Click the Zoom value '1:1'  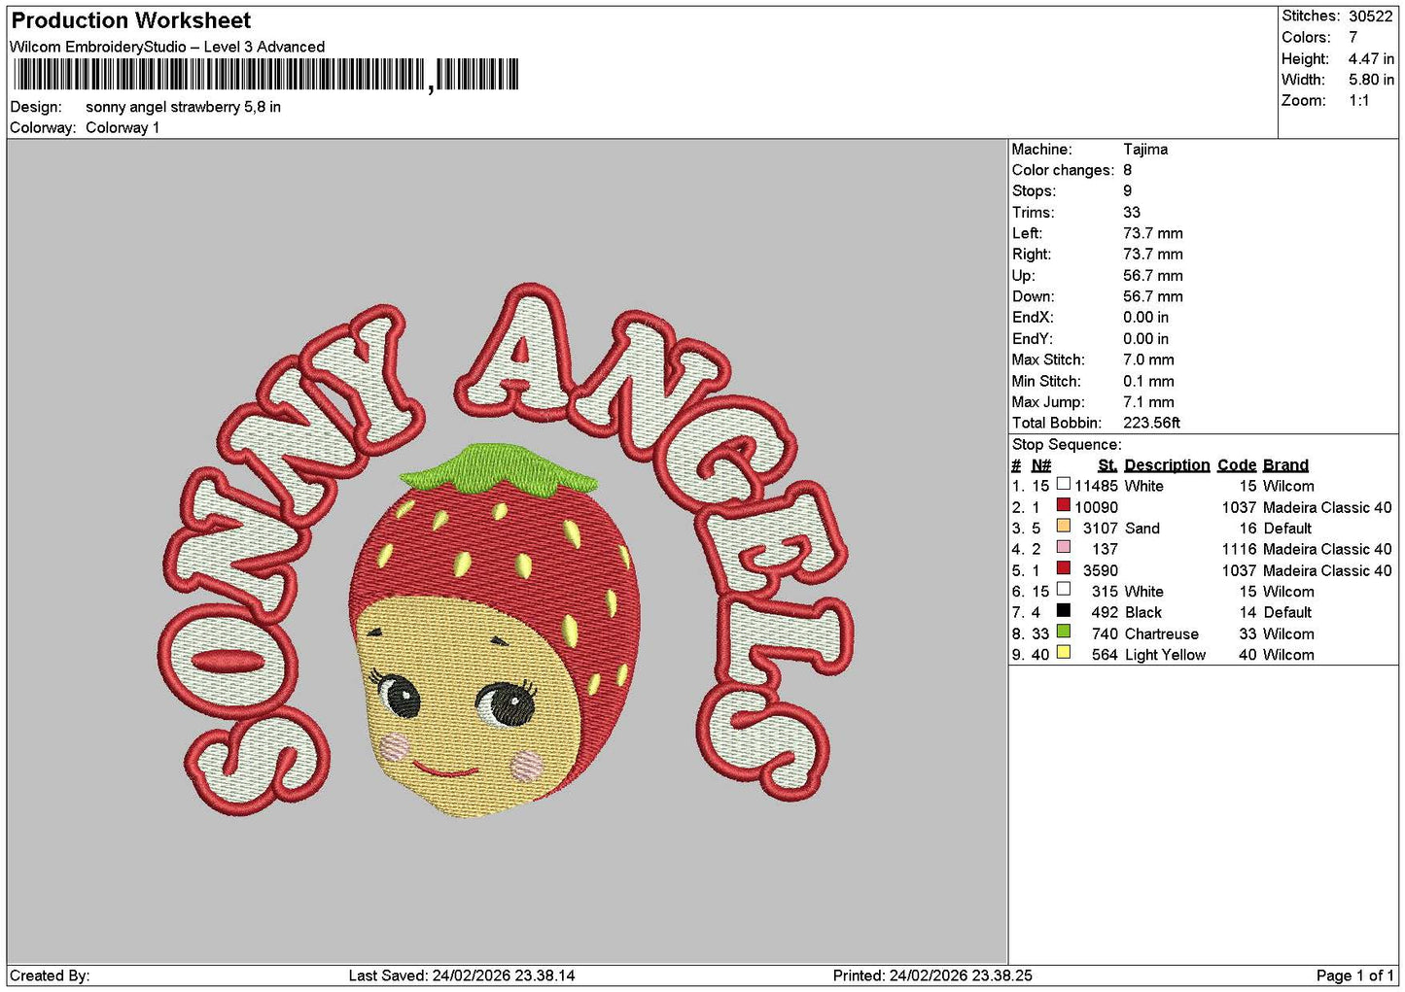[x=1358, y=101]
